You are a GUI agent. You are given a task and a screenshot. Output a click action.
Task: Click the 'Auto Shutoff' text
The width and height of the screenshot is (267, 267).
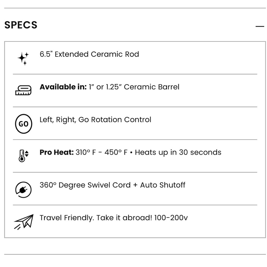click(x=163, y=185)
